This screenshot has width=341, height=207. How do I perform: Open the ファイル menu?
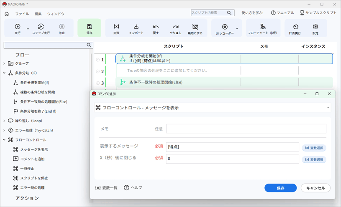(x=22, y=14)
